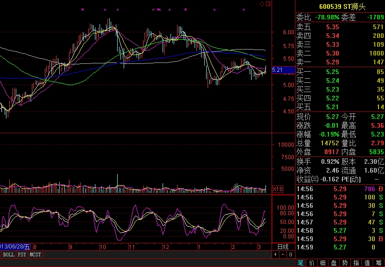Viewport: 385px width, 267px height.
Task: Click the 外盘 8917 value
Action: click(332, 152)
